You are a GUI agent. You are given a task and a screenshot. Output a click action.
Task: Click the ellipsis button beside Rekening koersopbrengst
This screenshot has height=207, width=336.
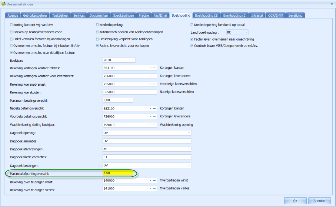[x=154, y=84]
